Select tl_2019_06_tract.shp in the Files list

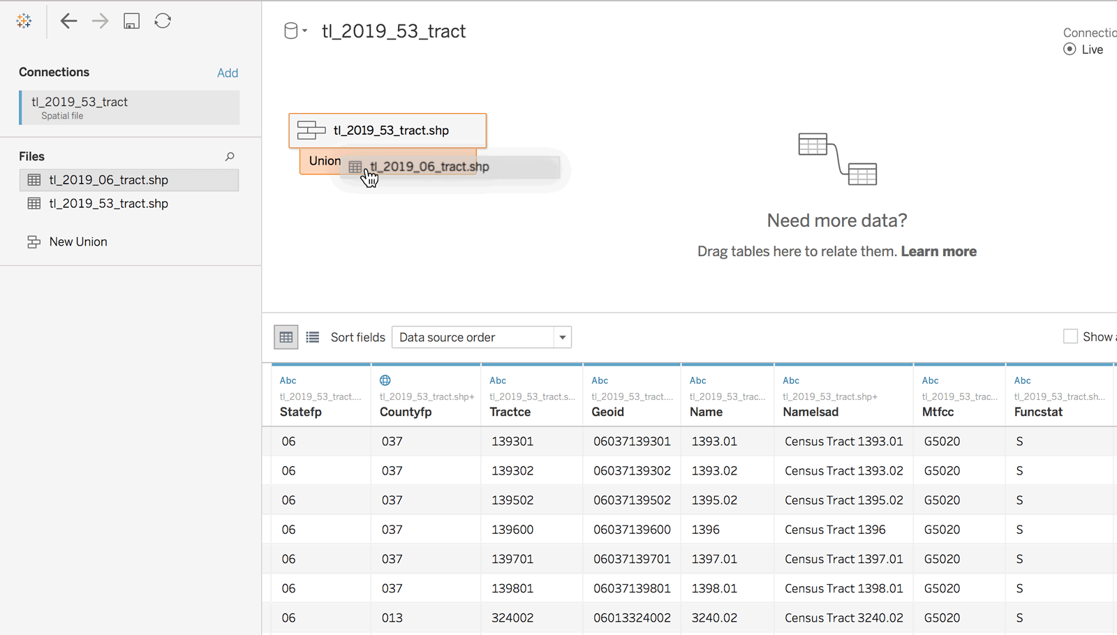[x=129, y=180]
